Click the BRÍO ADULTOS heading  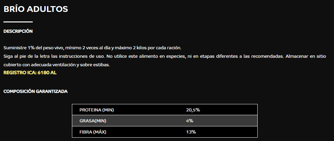click(x=36, y=9)
